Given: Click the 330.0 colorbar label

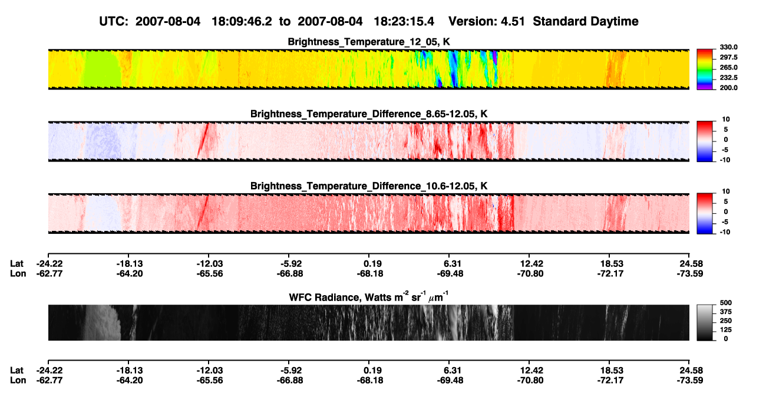Looking at the screenshot, I should click(727, 47).
